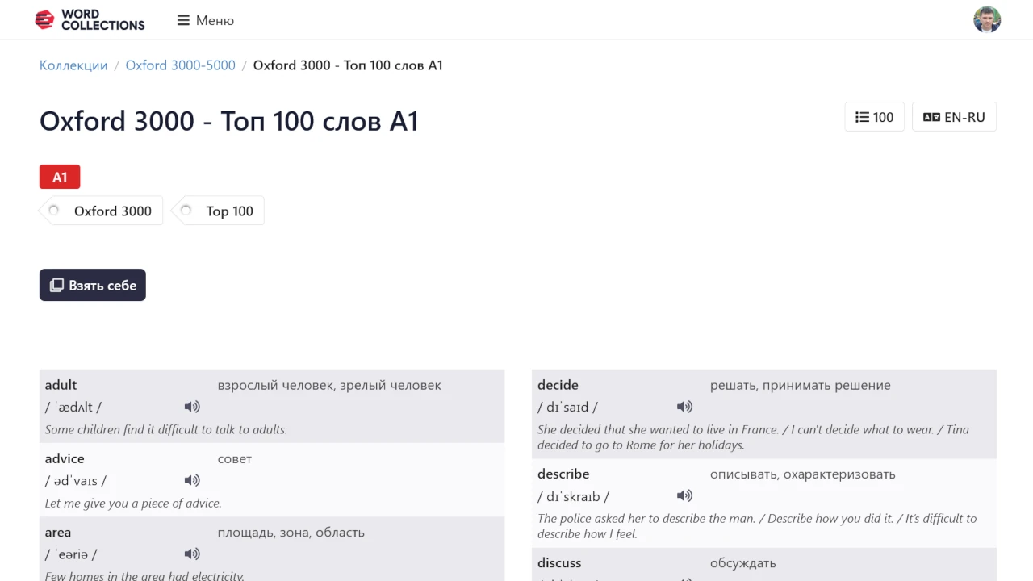Open Oxford 3000-5000 breadcrumb link
The width and height of the screenshot is (1033, 581).
coord(181,65)
